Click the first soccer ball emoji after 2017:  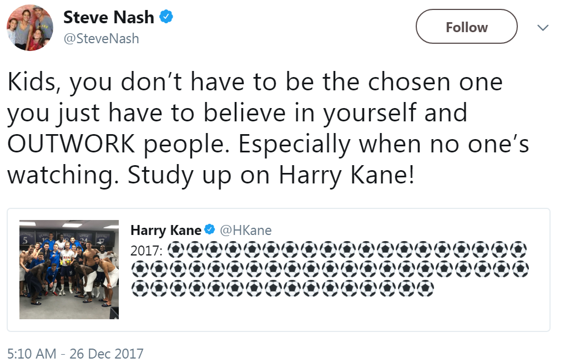[175, 250]
